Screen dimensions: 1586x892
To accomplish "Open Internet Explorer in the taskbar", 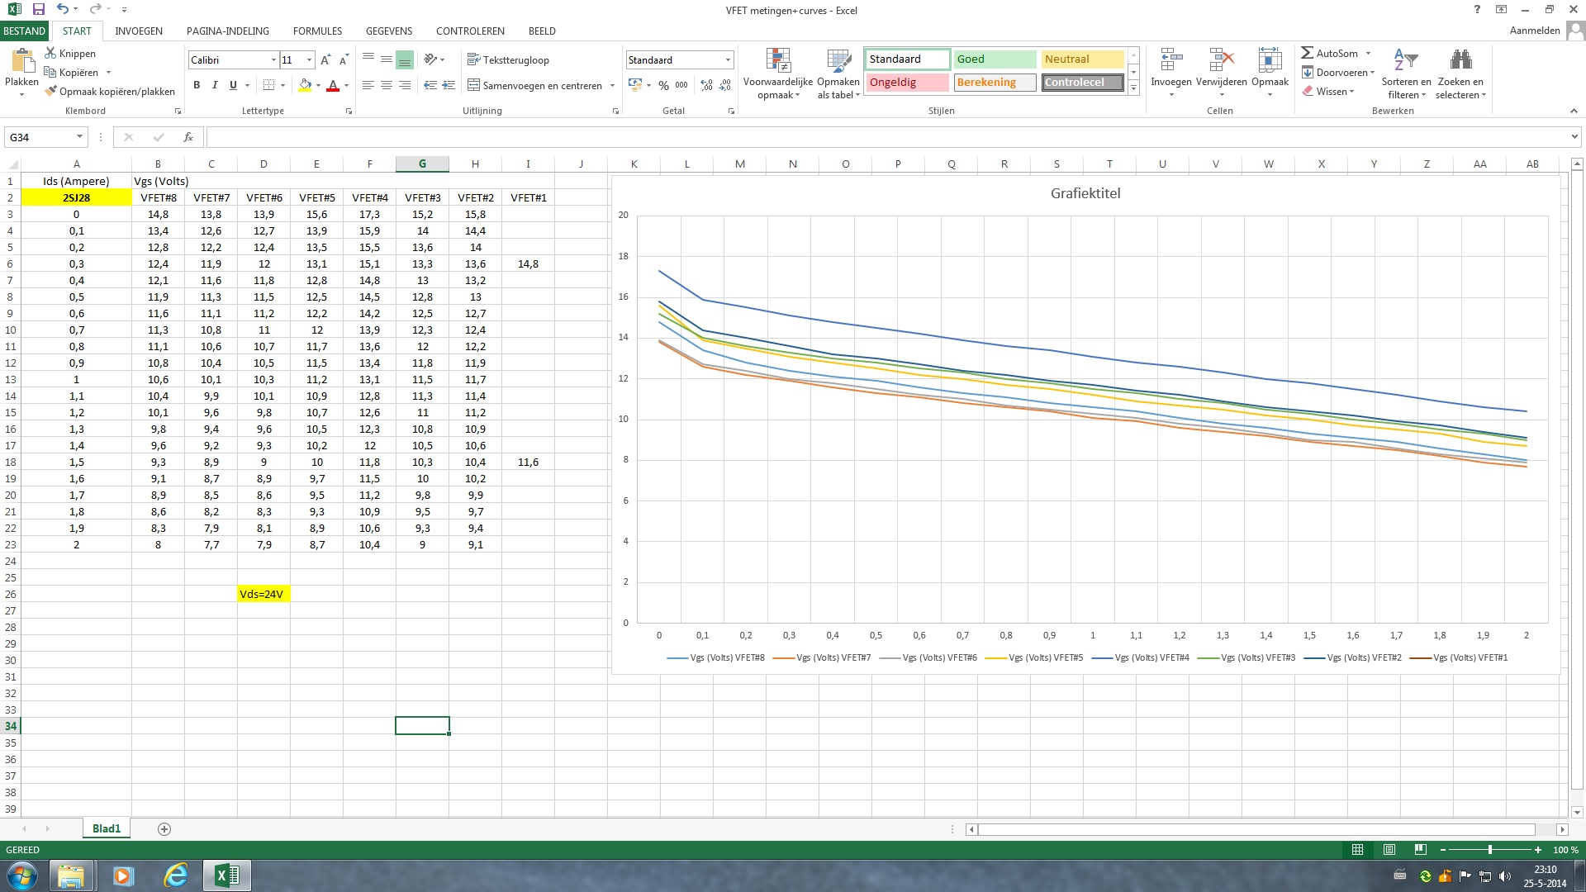I will (175, 875).
